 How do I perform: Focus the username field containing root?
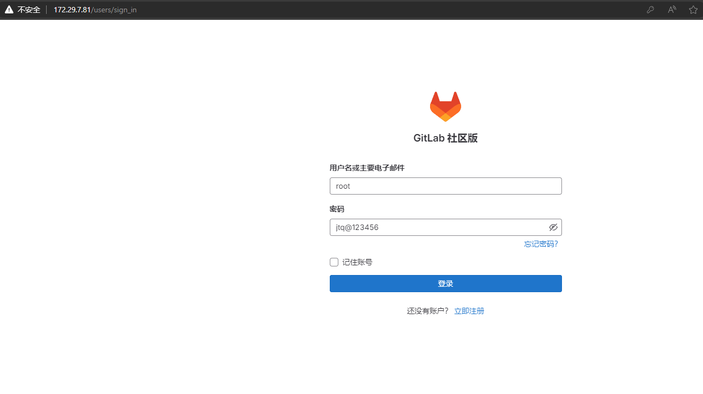(446, 186)
